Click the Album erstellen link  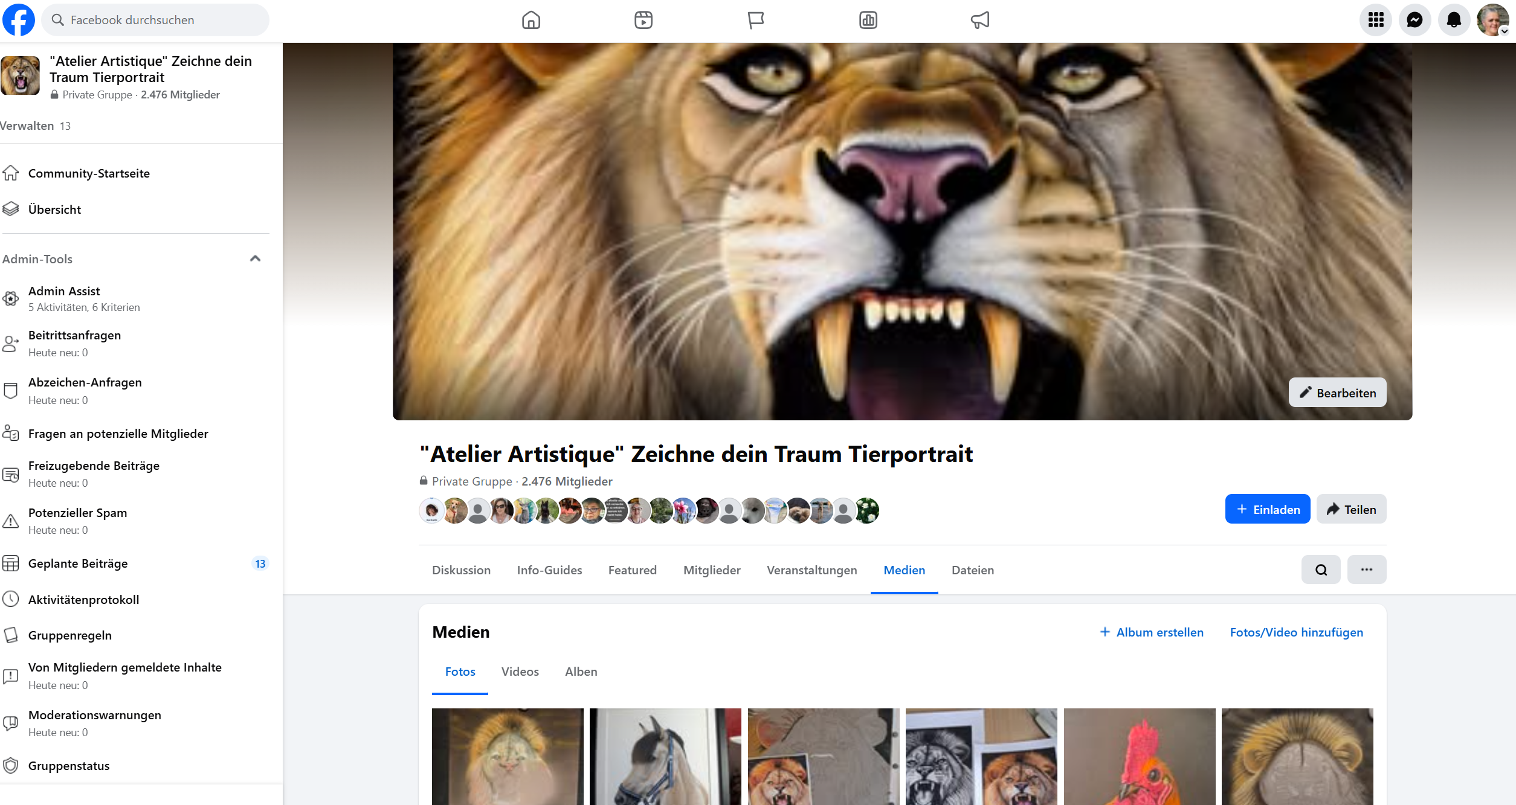1152,632
